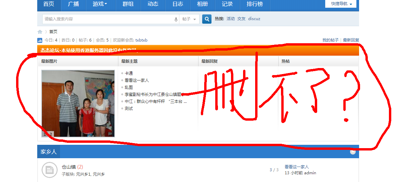The image size is (403, 182).
Task: Click the 最新主题 column header
Action: 129,61
